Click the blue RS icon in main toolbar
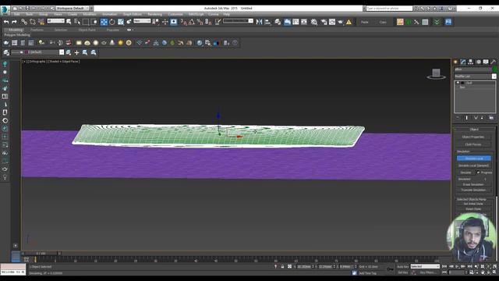This screenshot has width=499, height=281. 448,22
